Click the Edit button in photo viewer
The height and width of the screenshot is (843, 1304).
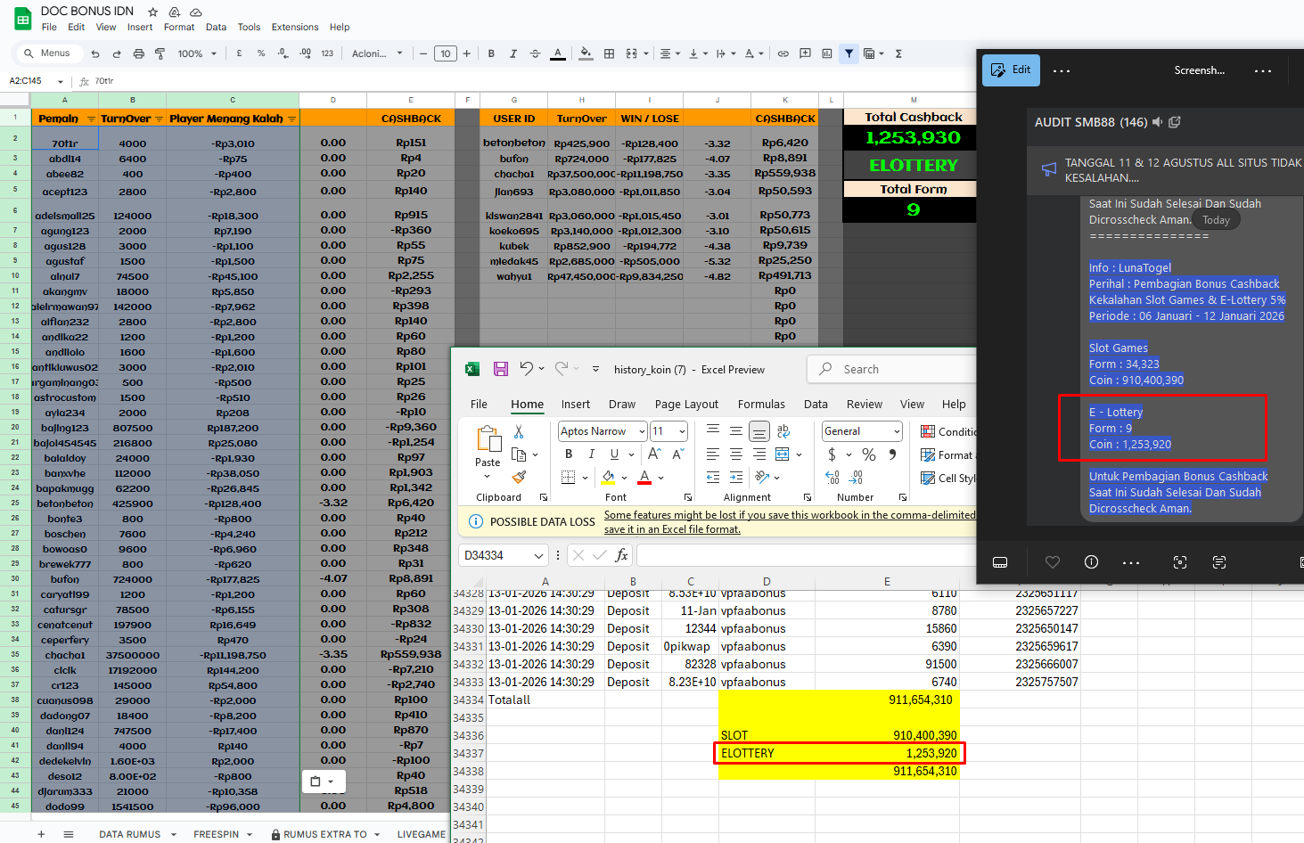[x=1011, y=70]
